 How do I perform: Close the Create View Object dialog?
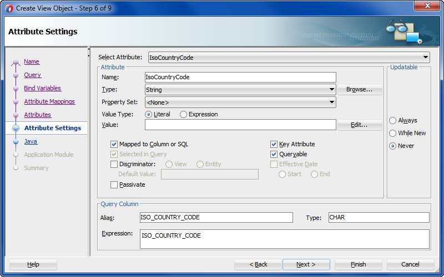pos(427,6)
